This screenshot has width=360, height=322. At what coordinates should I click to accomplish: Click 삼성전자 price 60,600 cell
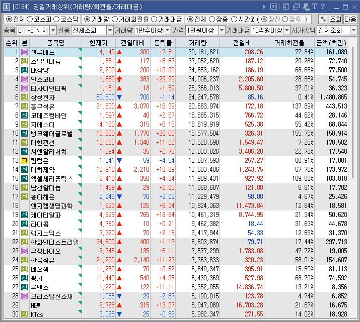[99, 97]
